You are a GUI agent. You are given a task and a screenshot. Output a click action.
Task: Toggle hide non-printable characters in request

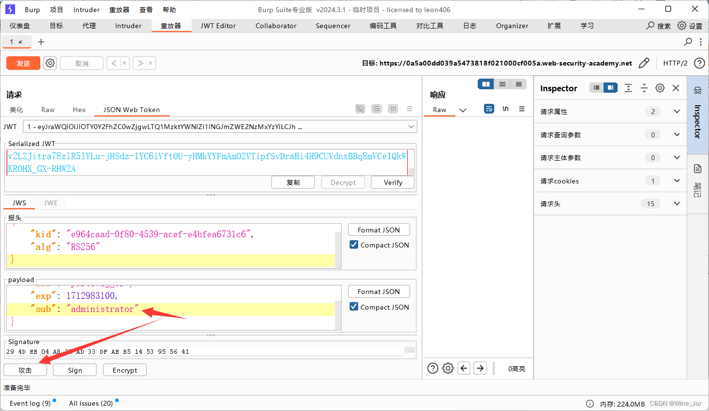pyautogui.click(x=360, y=109)
